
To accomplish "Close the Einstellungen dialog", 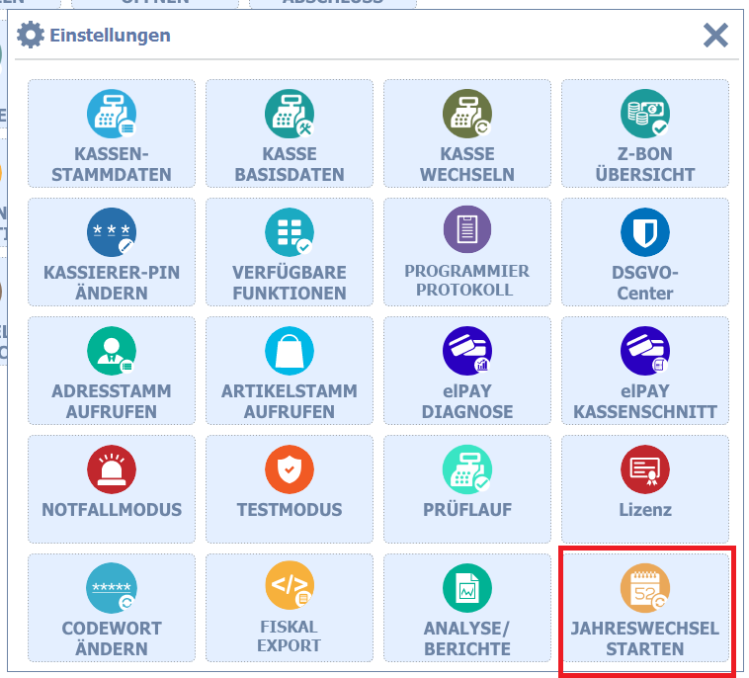I will [715, 36].
